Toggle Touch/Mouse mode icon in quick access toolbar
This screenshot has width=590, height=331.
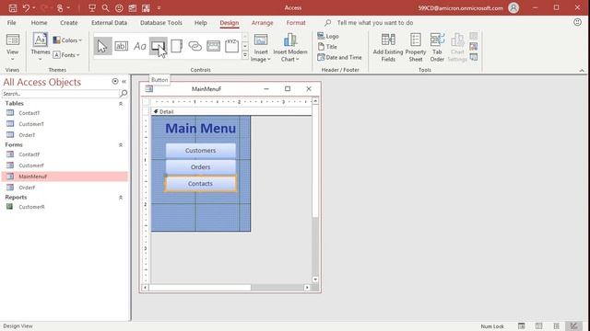pyautogui.click(x=60, y=8)
